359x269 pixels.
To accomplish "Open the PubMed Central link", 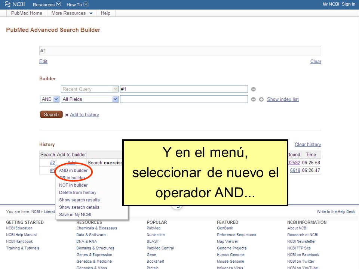I will 160,248.
